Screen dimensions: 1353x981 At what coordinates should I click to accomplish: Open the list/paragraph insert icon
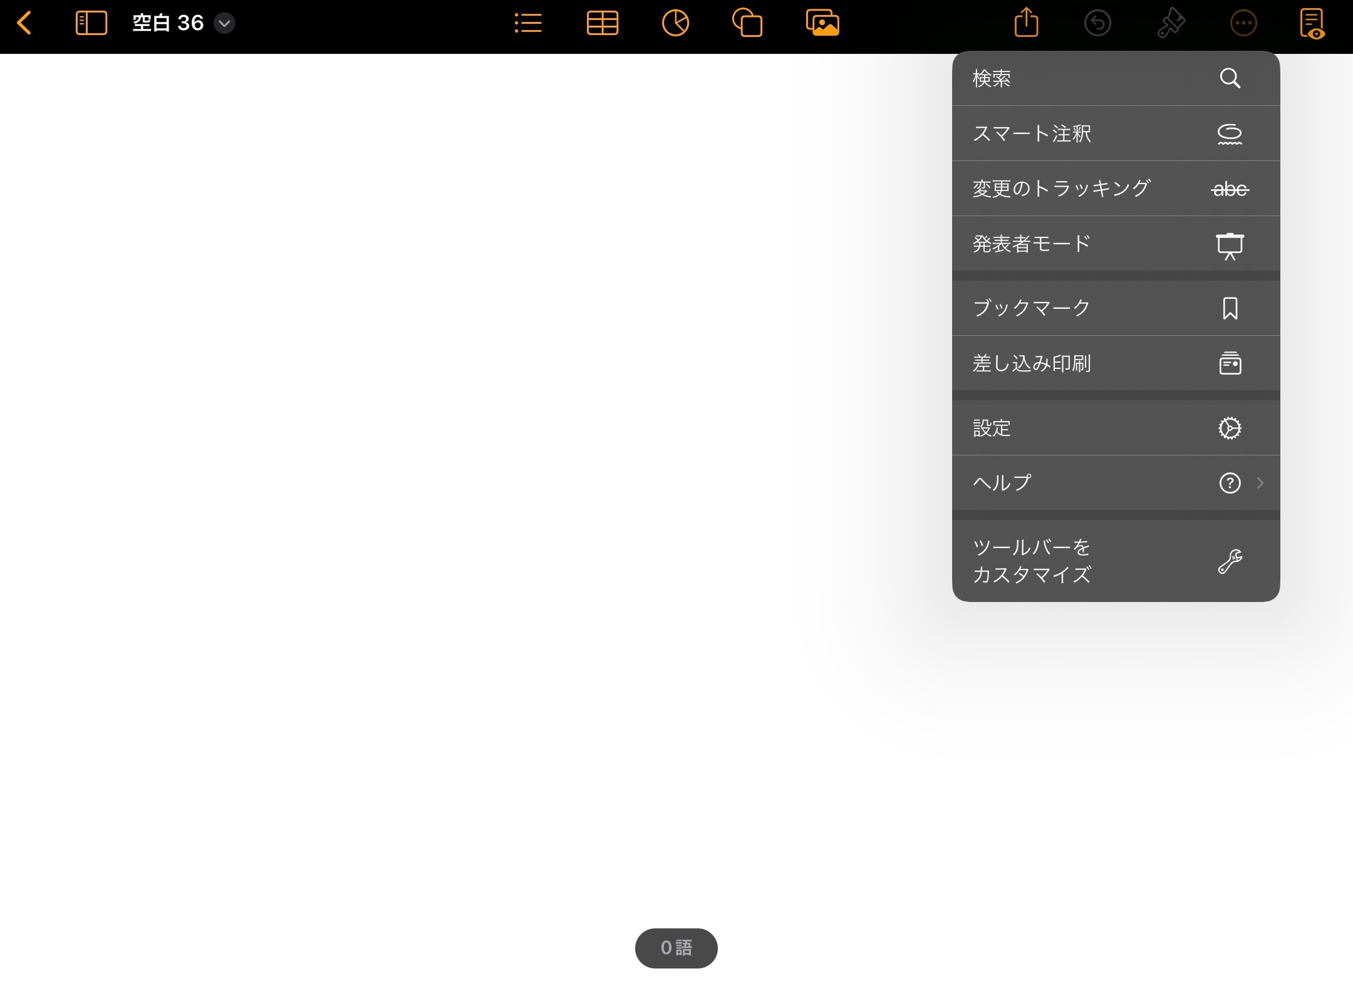click(527, 24)
